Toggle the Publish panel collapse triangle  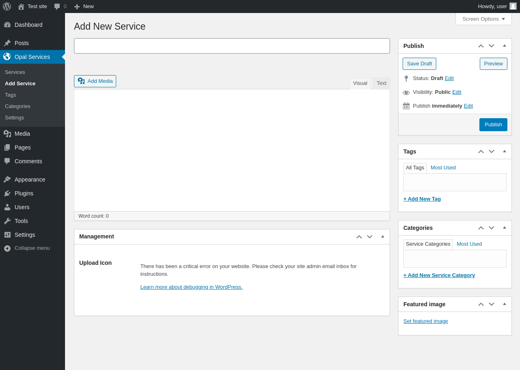pyautogui.click(x=505, y=45)
